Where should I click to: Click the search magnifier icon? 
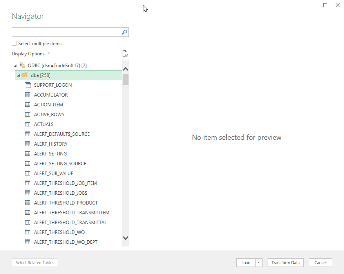[x=124, y=32]
